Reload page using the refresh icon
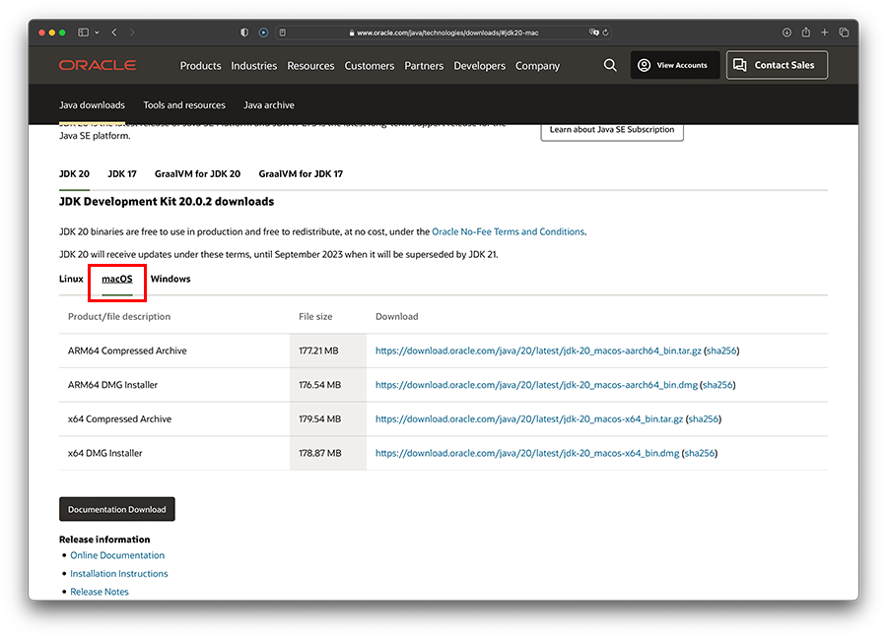Screen dimensions: 887x638 point(605,32)
